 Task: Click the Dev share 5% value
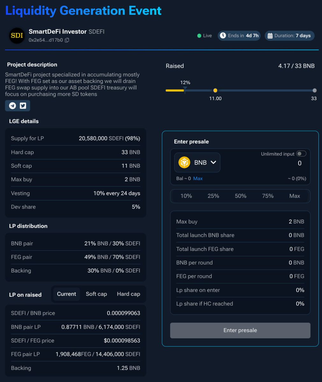136,207
